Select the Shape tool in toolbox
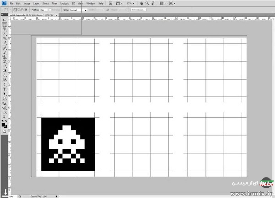Image resolution: width=275 pixels, height=198 pixels. pos(5,98)
